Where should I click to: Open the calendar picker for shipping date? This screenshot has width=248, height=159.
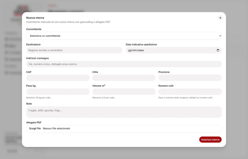point(218,50)
